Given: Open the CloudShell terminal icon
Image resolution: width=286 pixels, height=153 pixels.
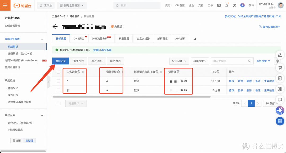Looking at the screenshot, I should 219,5.
